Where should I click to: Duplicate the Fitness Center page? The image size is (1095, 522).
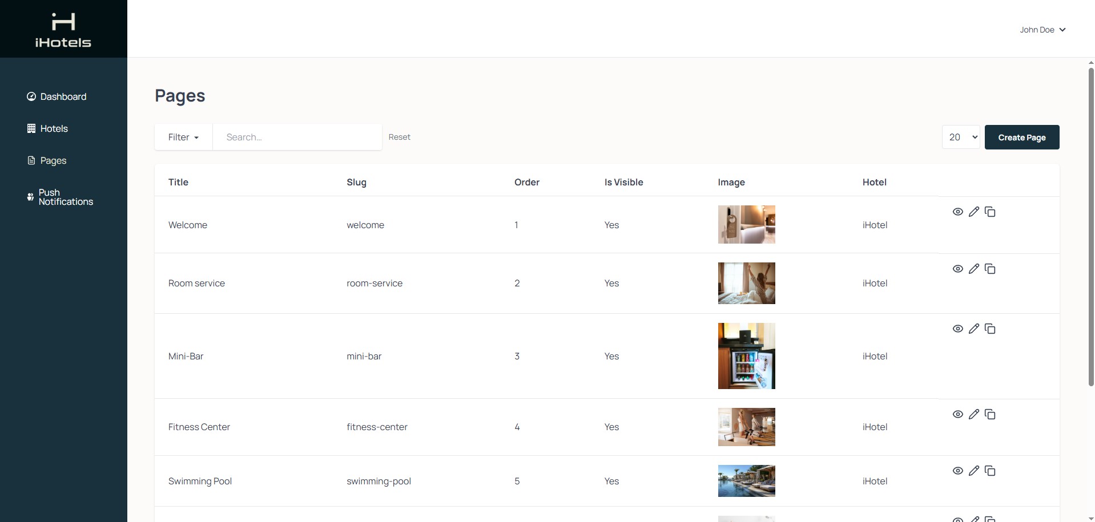point(990,414)
